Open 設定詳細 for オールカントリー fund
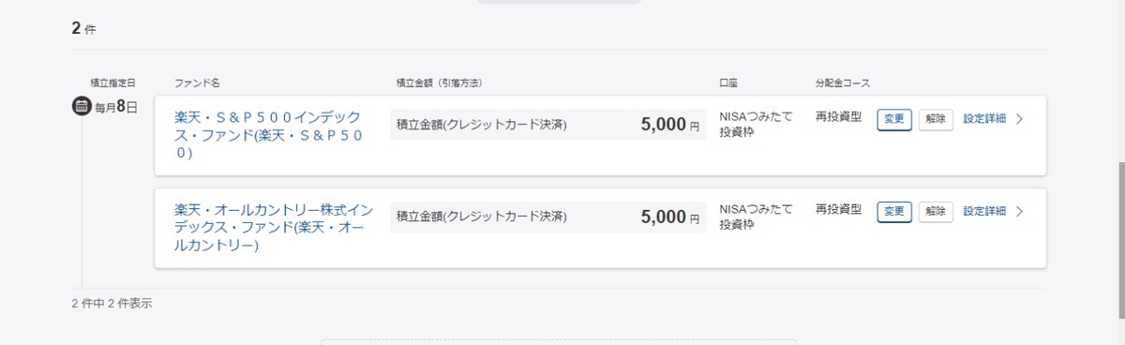 tap(984, 211)
